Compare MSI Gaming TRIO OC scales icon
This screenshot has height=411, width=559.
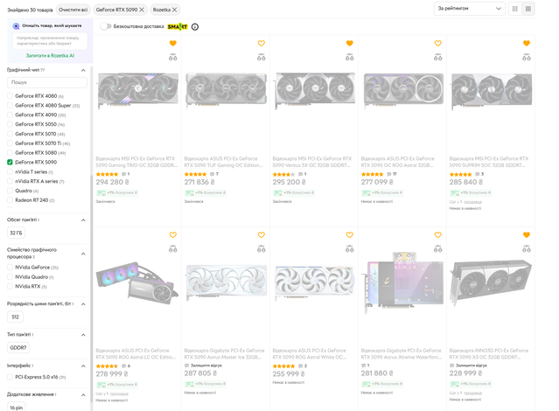tap(173, 58)
